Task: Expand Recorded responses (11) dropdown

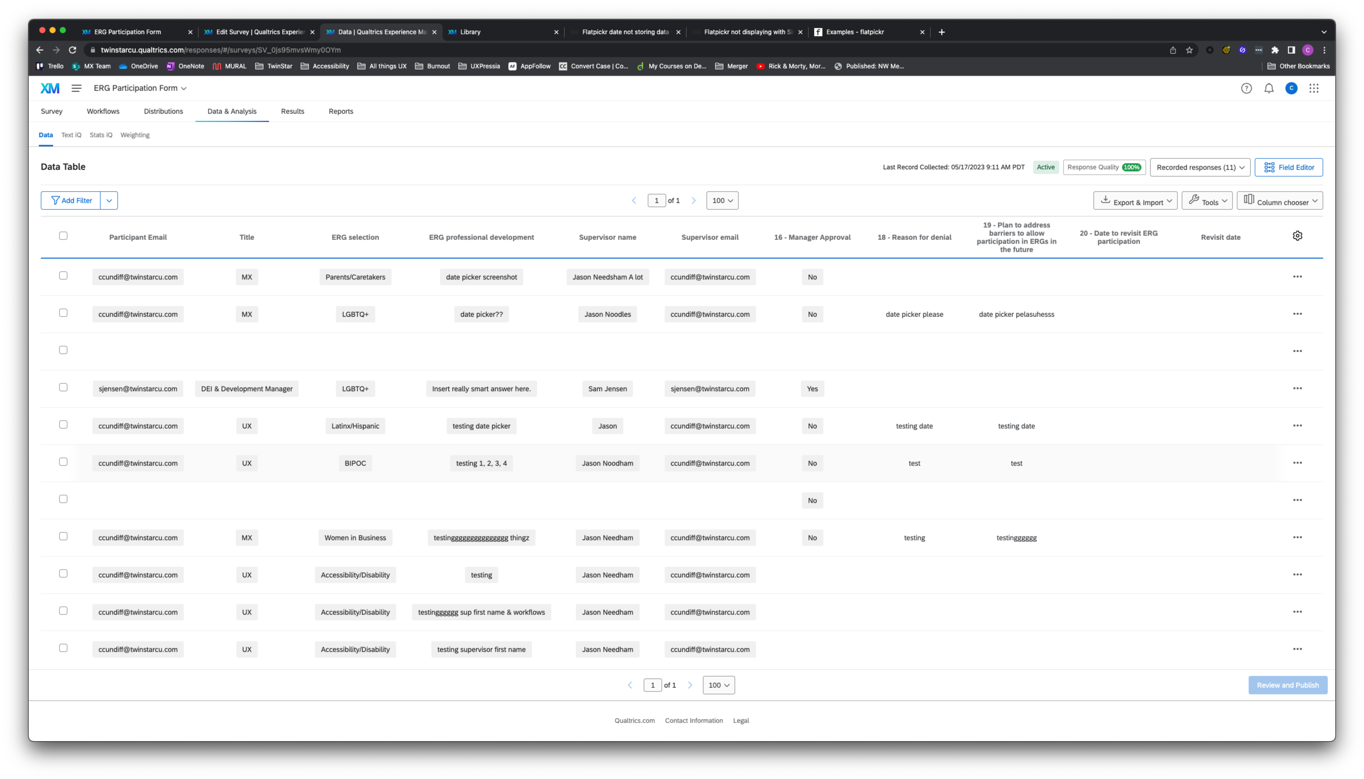Action: (1200, 168)
